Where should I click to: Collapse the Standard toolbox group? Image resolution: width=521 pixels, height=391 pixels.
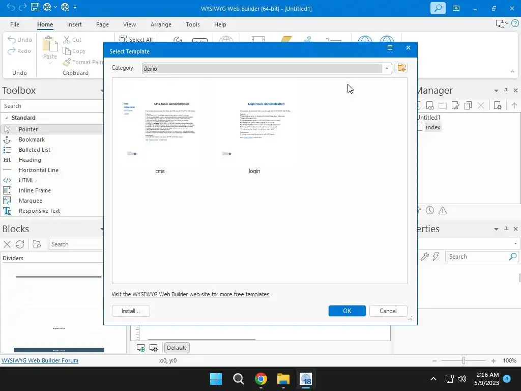point(6,118)
